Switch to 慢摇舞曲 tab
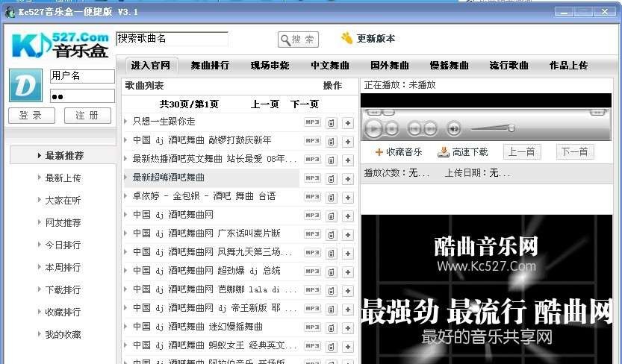 coord(449,66)
